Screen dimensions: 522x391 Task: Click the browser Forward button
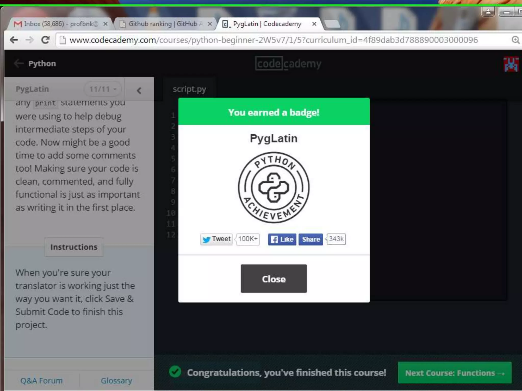coord(30,40)
